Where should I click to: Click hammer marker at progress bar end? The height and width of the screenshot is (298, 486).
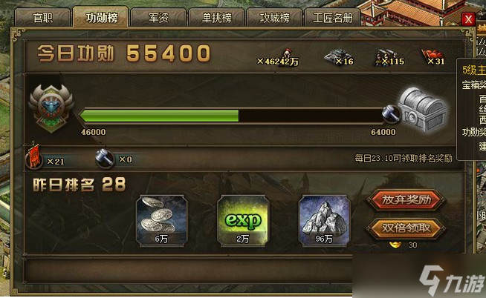(x=391, y=114)
